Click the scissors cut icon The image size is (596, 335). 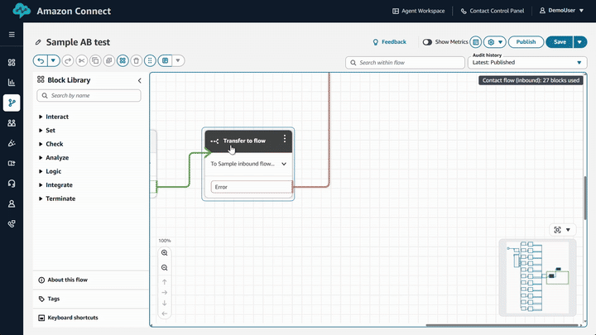81,60
